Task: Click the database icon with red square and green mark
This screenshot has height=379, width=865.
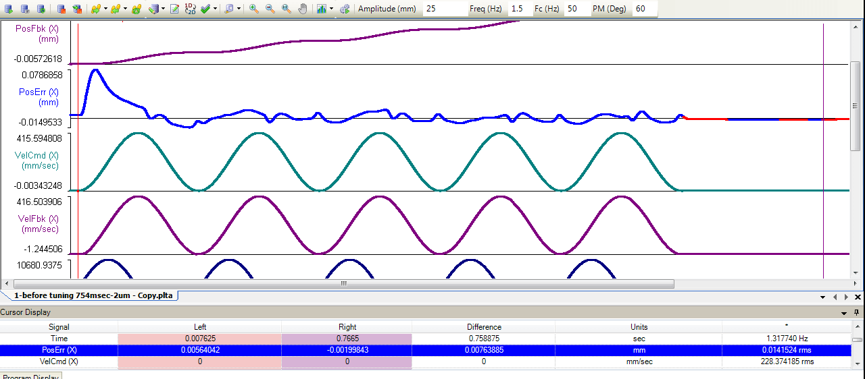Action: point(78,9)
